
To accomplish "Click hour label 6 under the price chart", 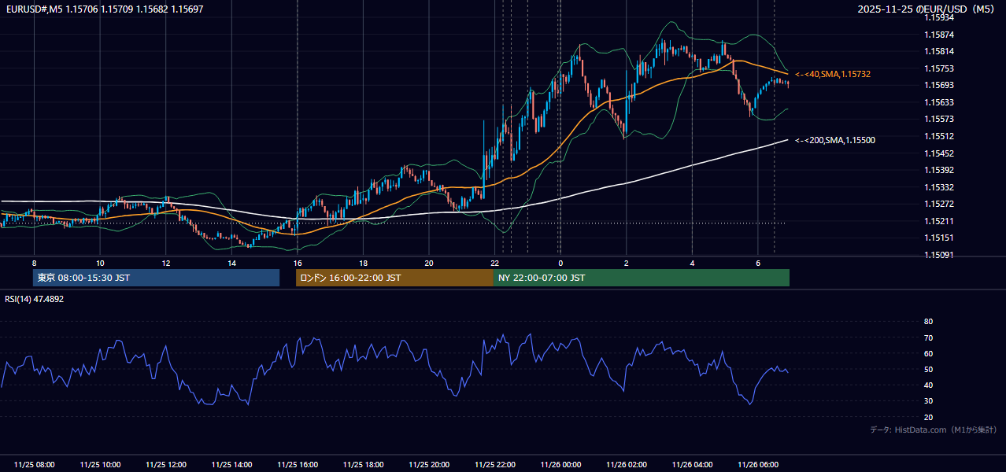I will pos(757,263).
